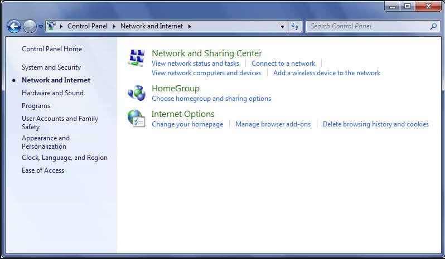Screen dimensions: 445x259
Task: Open the HomeGroup heading link
Action: tap(176, 89)
